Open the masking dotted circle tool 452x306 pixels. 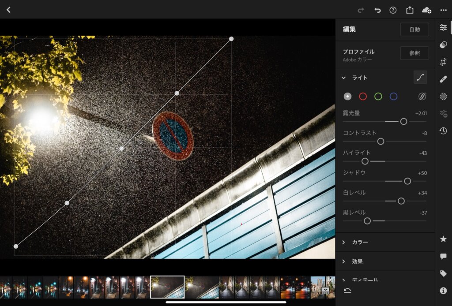click(443, 96)
